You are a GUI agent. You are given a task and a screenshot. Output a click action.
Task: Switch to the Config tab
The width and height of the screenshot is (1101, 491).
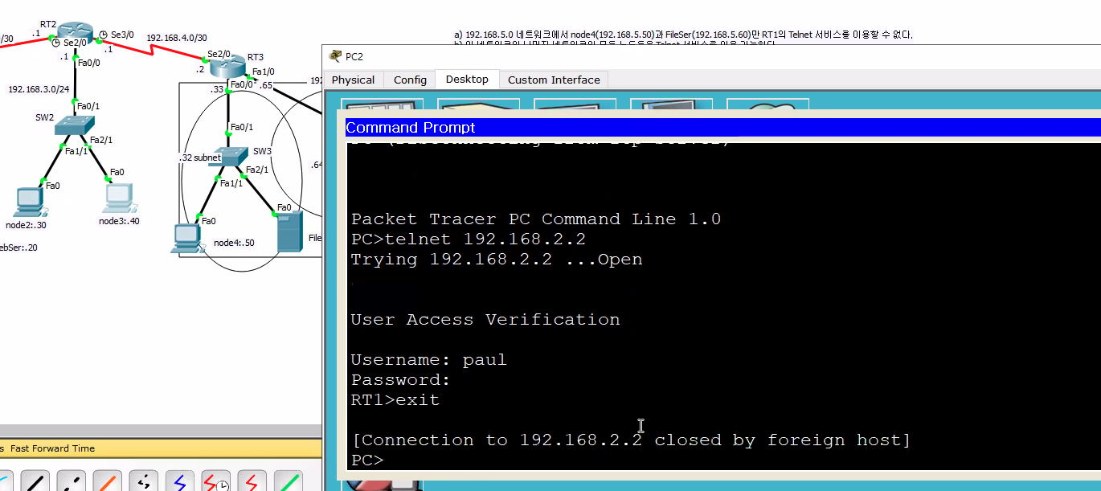pyautogui.click(x=410, y=80)
